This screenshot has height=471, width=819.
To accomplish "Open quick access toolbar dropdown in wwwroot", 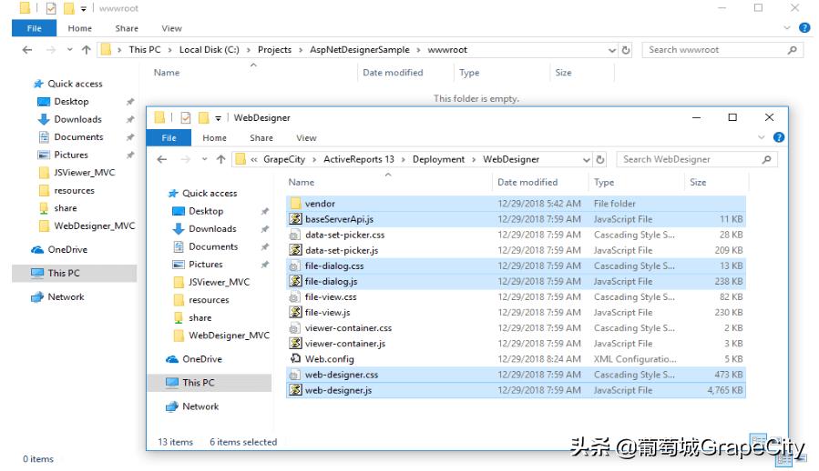I will (83, 9).
